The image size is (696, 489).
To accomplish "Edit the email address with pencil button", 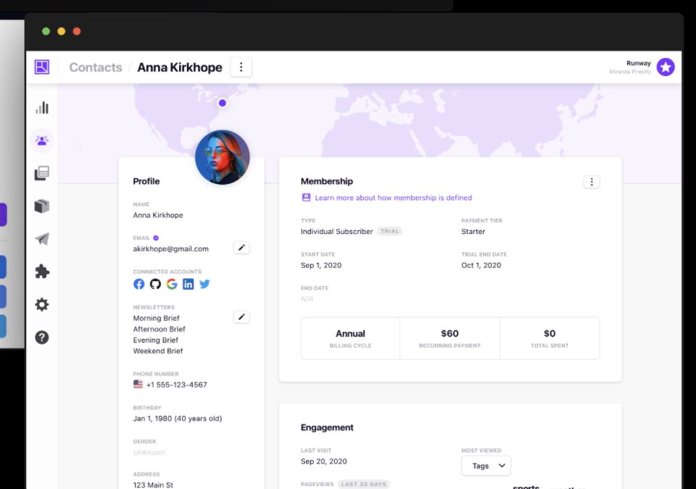I will click(x=241, y=248).
